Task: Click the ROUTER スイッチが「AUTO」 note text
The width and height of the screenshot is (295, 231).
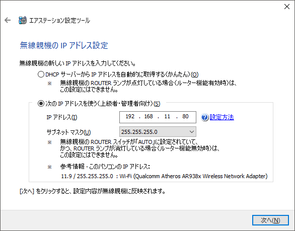Action: [x=139, y=148]
